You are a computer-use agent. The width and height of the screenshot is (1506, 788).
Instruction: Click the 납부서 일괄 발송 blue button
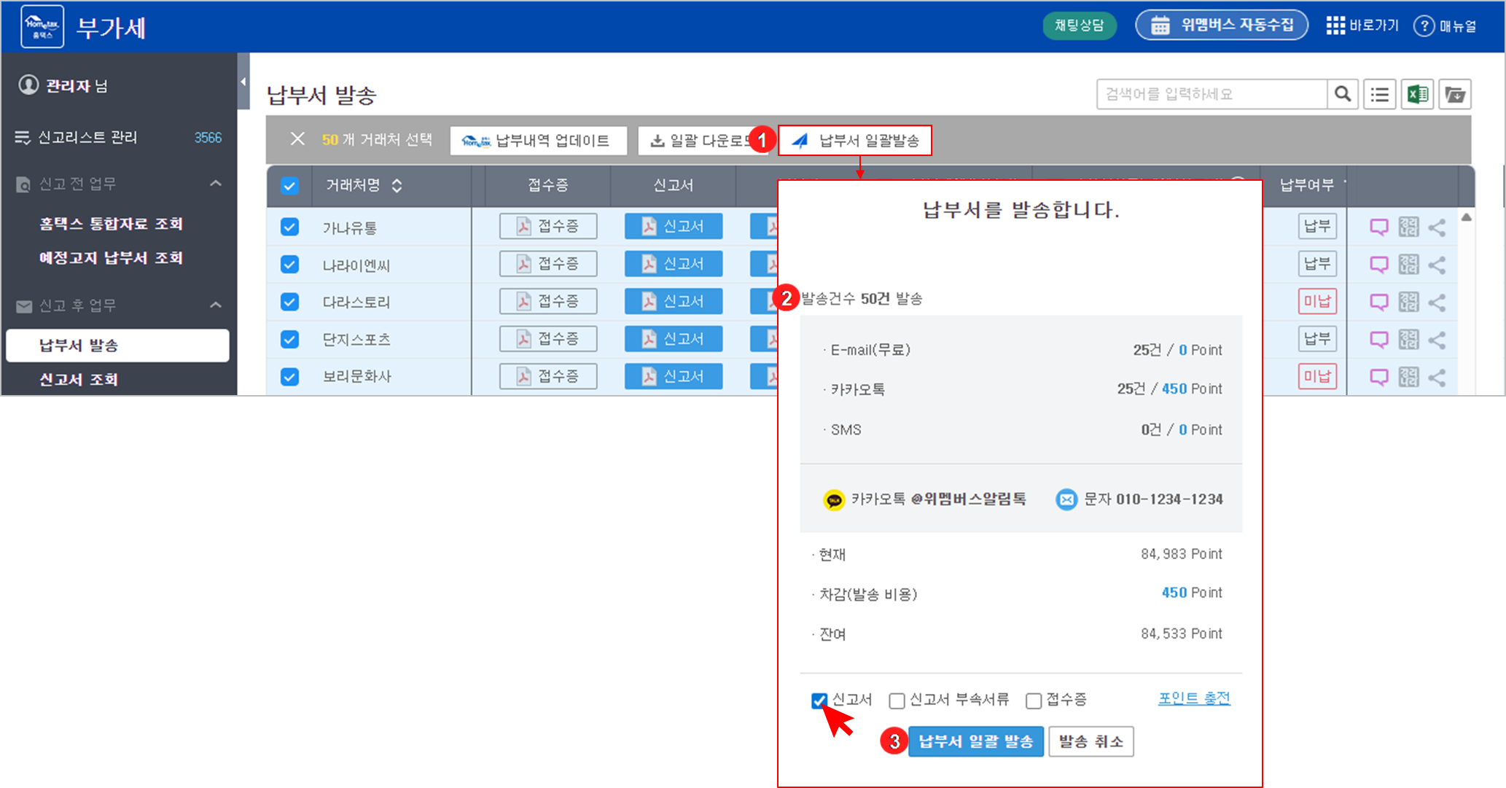click(x=975, y=741)
